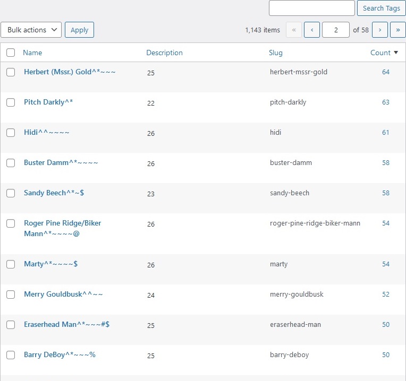Viewport: 406px width, 381px height.
Task: Go to previous page arrow
Action: (311, 30)
